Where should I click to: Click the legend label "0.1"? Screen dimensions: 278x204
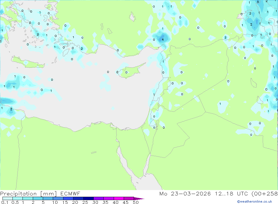(5, 202)
